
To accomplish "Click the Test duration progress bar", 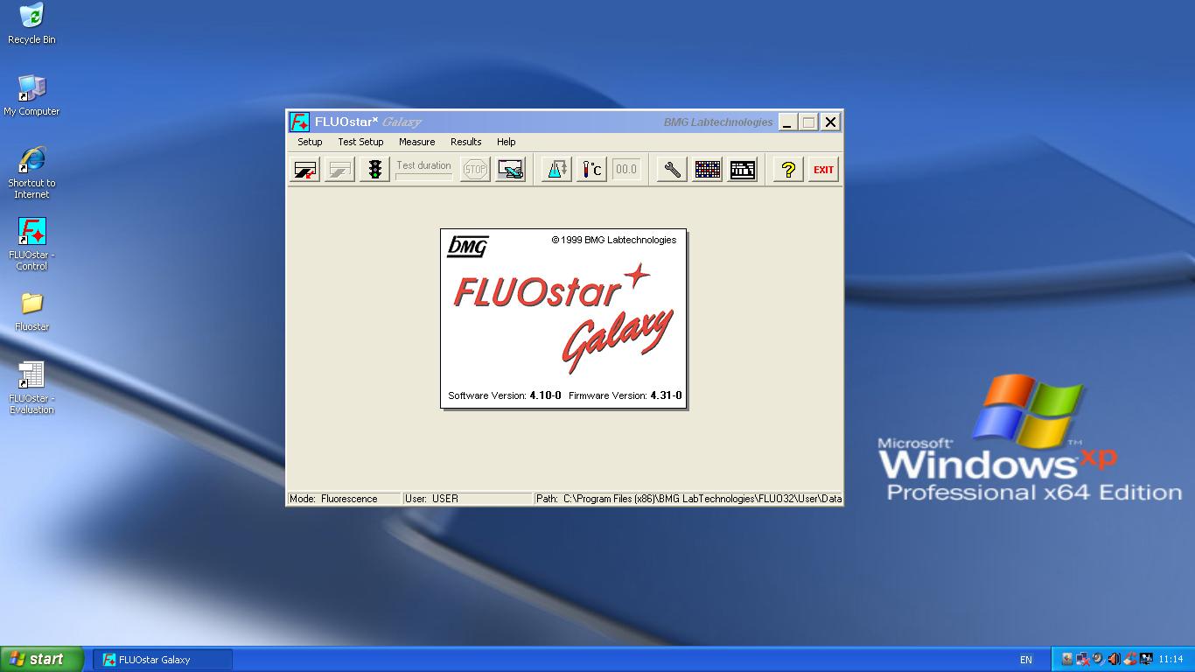I will point(423,177).
